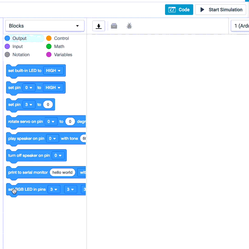Open pin 3 dropdown on set pin block
Screen dimensions: 249x249
coord(29,105)
